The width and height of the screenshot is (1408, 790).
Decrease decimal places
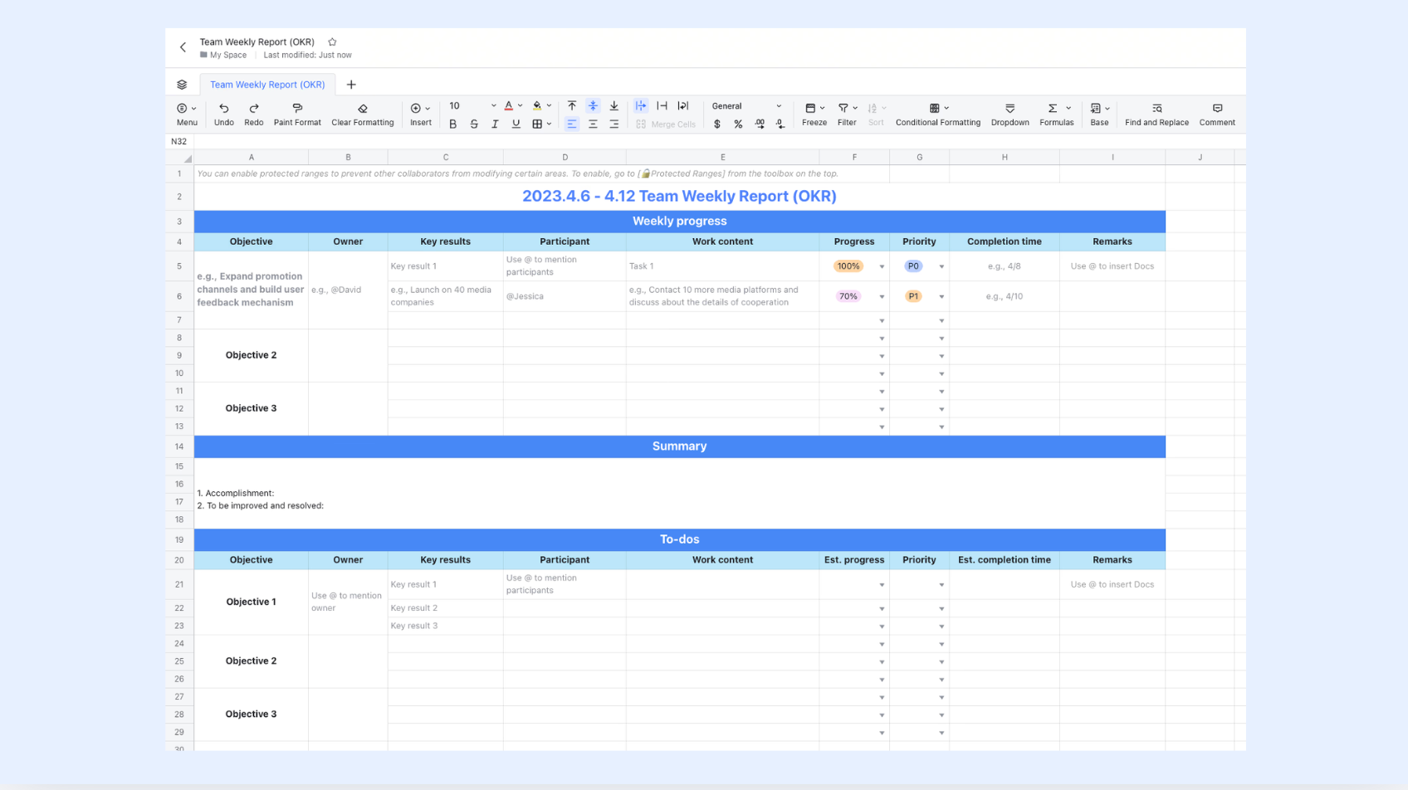[x=780, y=124]
